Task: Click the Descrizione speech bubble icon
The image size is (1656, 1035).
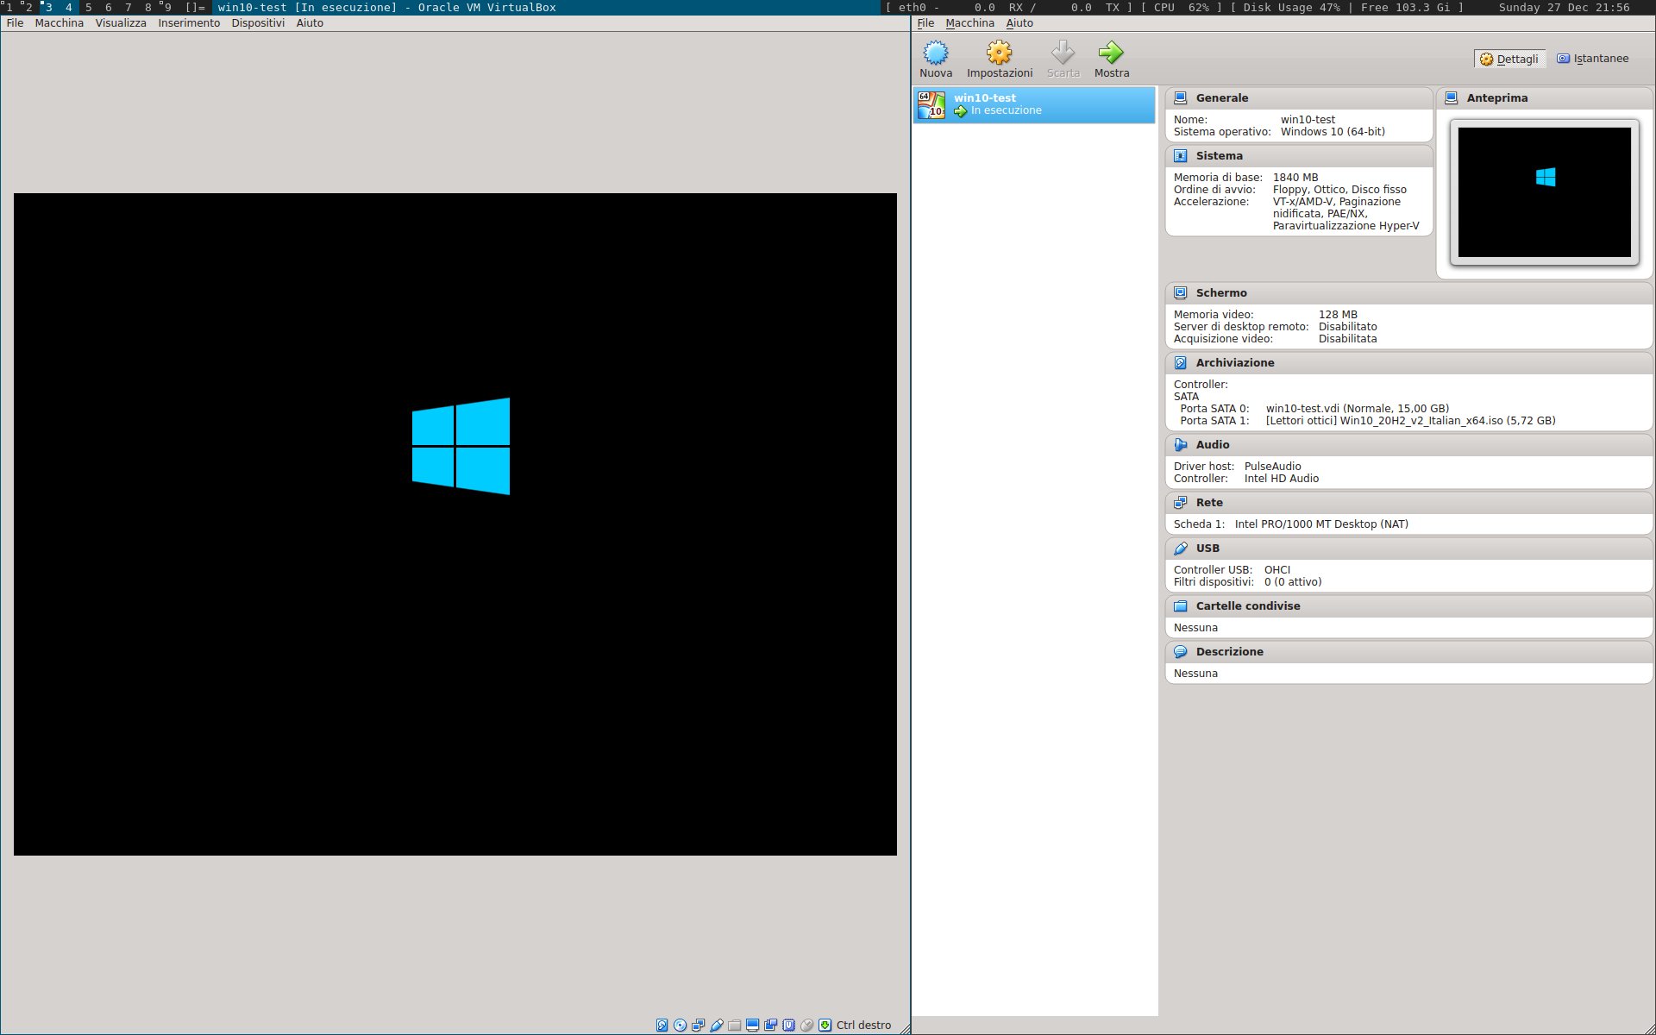Action: tap(1180, 652)
